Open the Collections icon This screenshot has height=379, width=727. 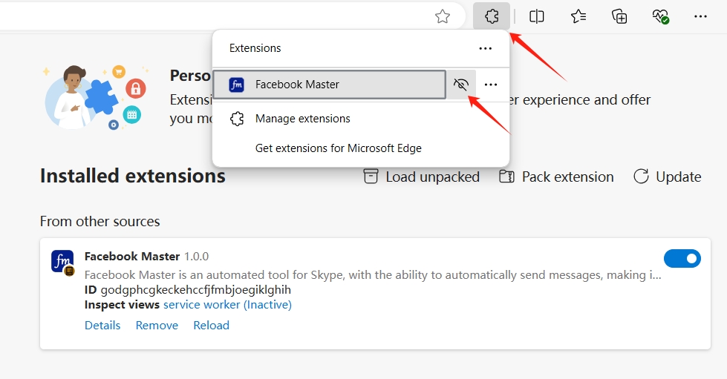coord(619,16)
